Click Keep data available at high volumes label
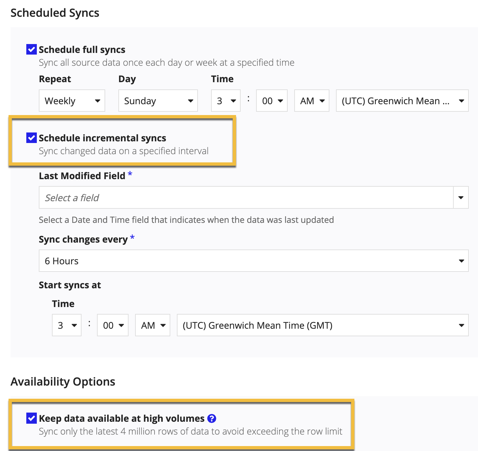Screen dimensions: 478x451 coord(122,418)
